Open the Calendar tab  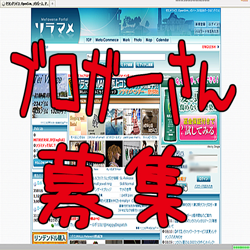point(162,40)
